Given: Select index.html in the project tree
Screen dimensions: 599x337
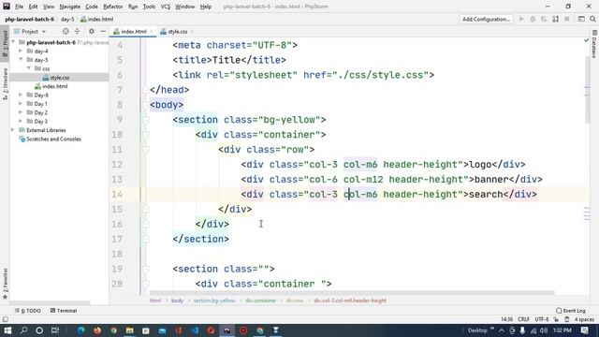Looking at the screenshot, I should 51,86.
